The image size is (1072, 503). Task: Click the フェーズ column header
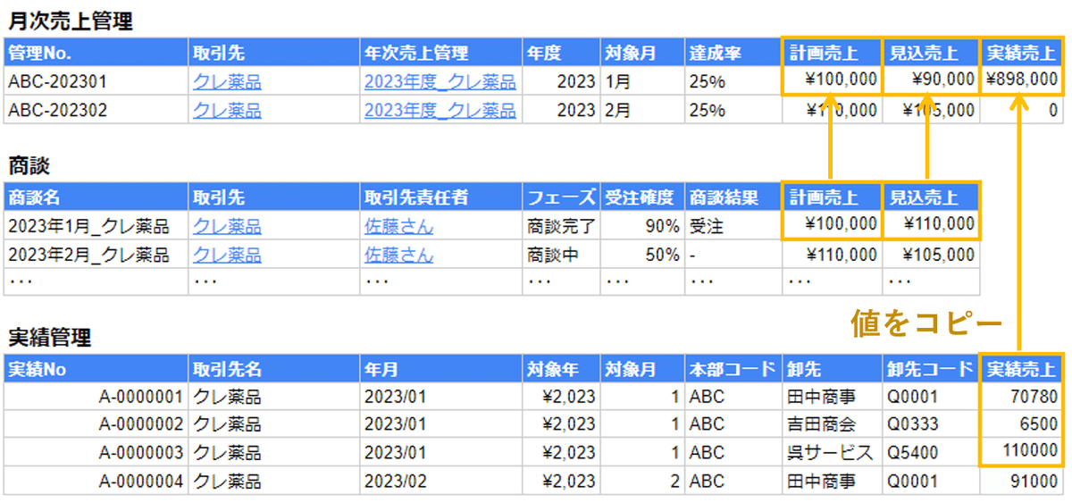(x=561, y=197)
